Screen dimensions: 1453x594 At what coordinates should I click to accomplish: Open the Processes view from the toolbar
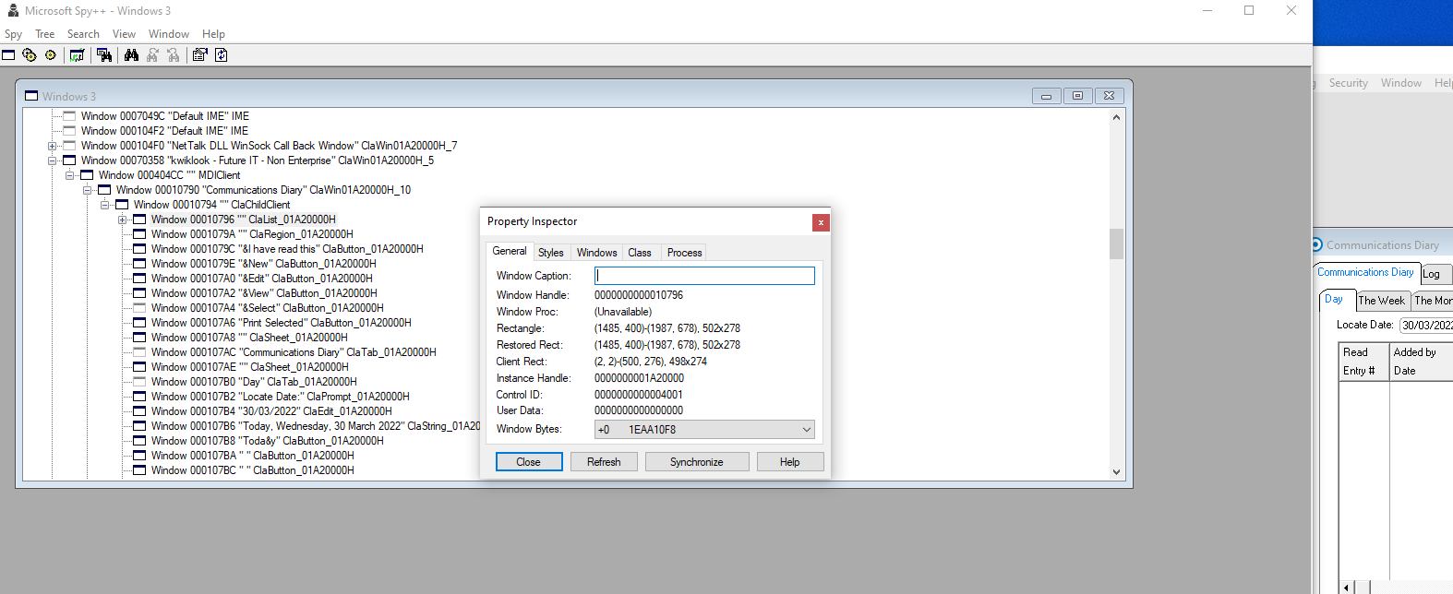coord(30,55)
